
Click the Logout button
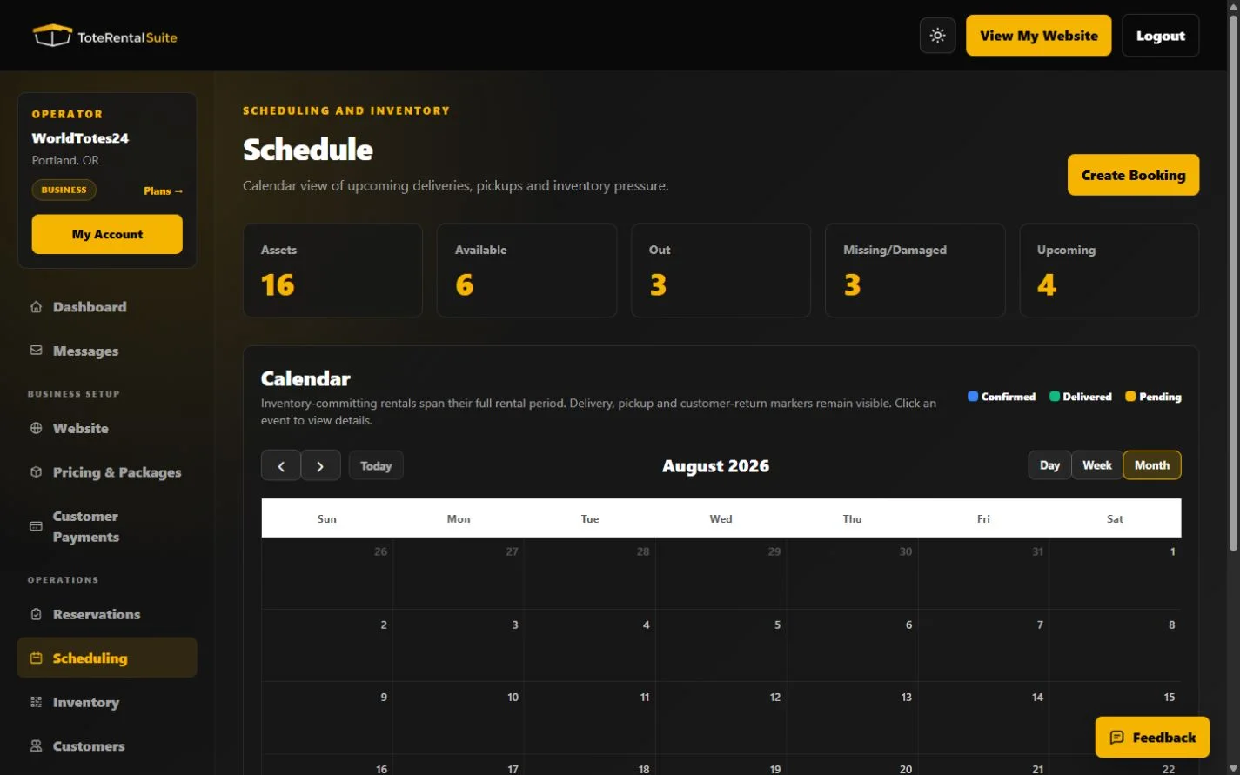point(1160,36)
